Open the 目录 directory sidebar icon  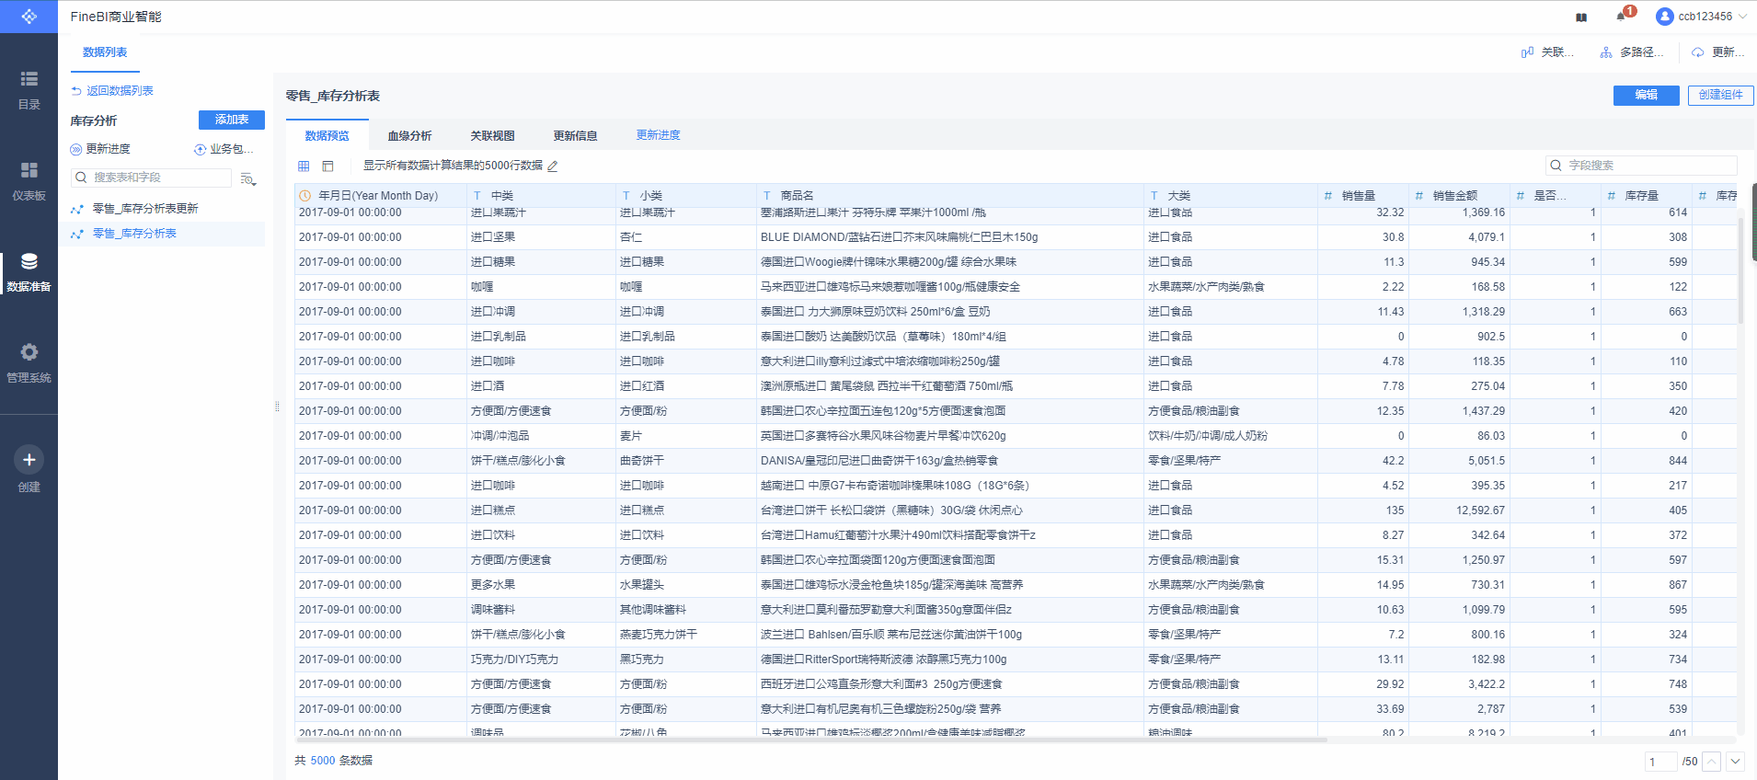pyautogui.click(x=29, y=80)
